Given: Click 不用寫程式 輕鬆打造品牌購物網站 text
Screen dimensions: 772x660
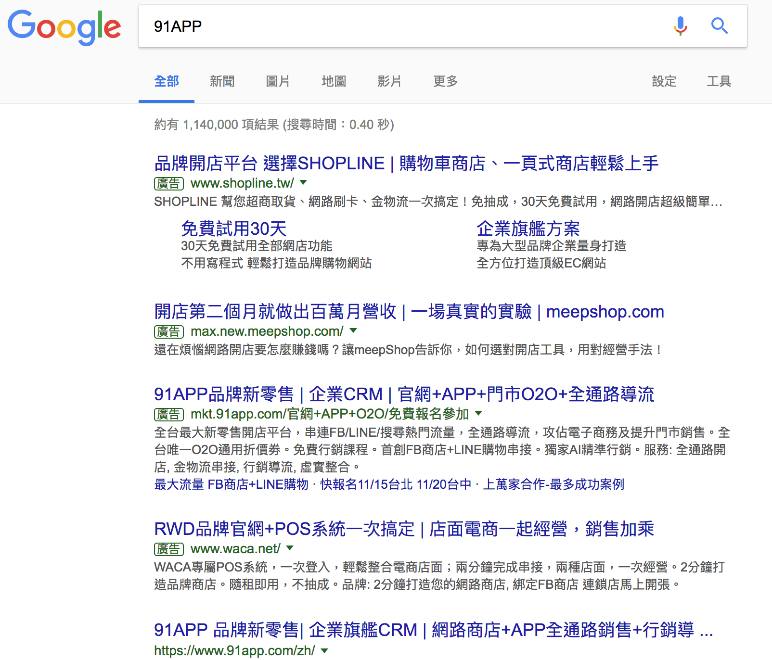Looking at the screenshot, I should (x=276, y=263).
